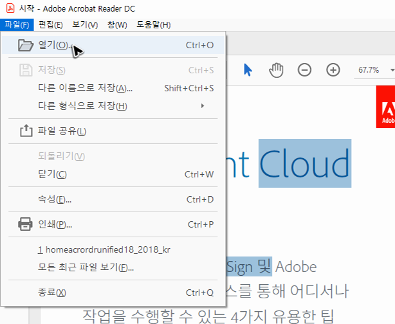Click the Acrobat Reader title bar icon
395x324 pixels.
point(10,8)
